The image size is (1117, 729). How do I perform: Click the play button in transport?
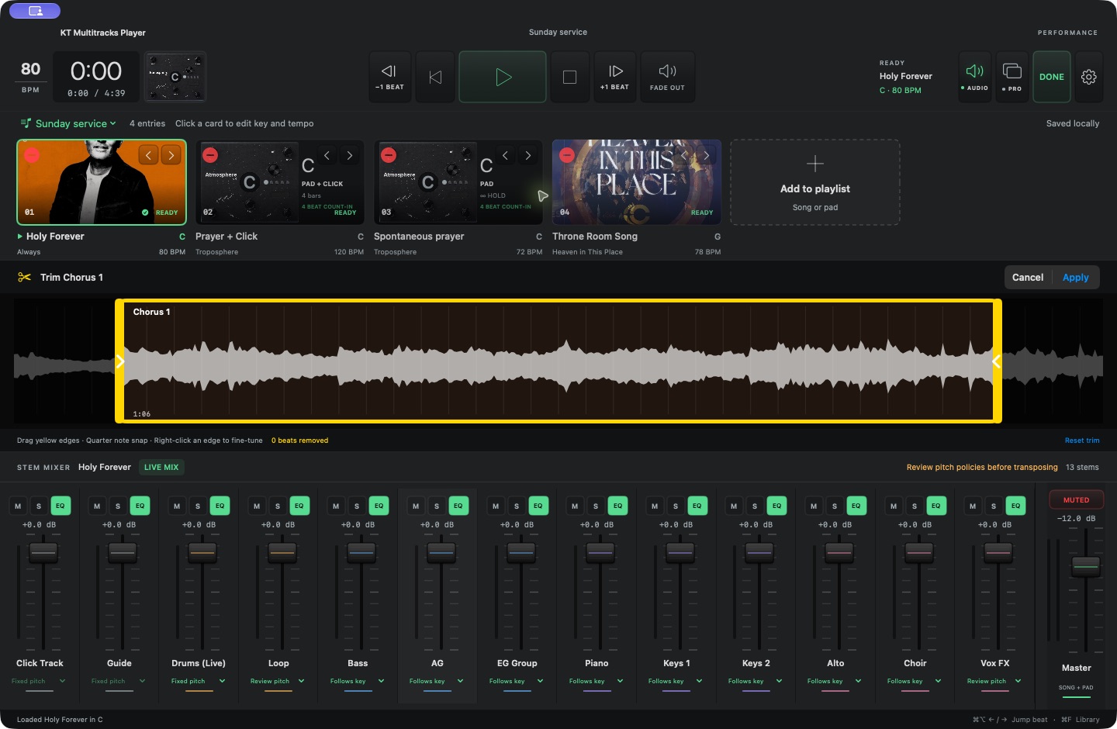coord(503,77)
